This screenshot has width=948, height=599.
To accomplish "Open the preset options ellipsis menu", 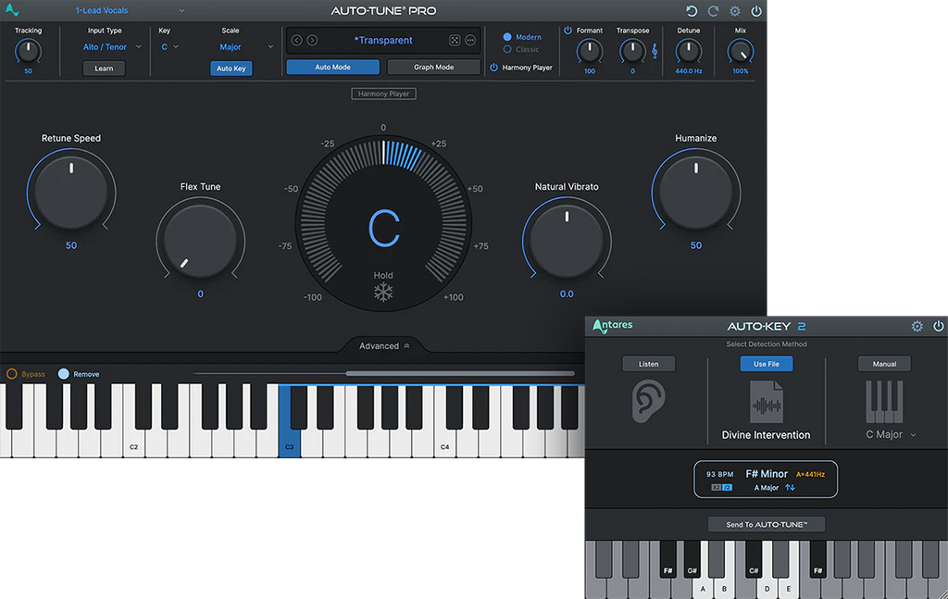I will [x=470, y=40].
